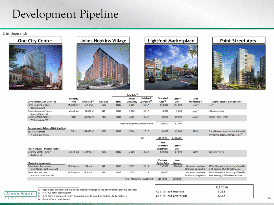Screen dimensions: 274x205
Task: Click 'One City Center - 37% JV' row
Action: pyautogui.click(x=40, y=152)
